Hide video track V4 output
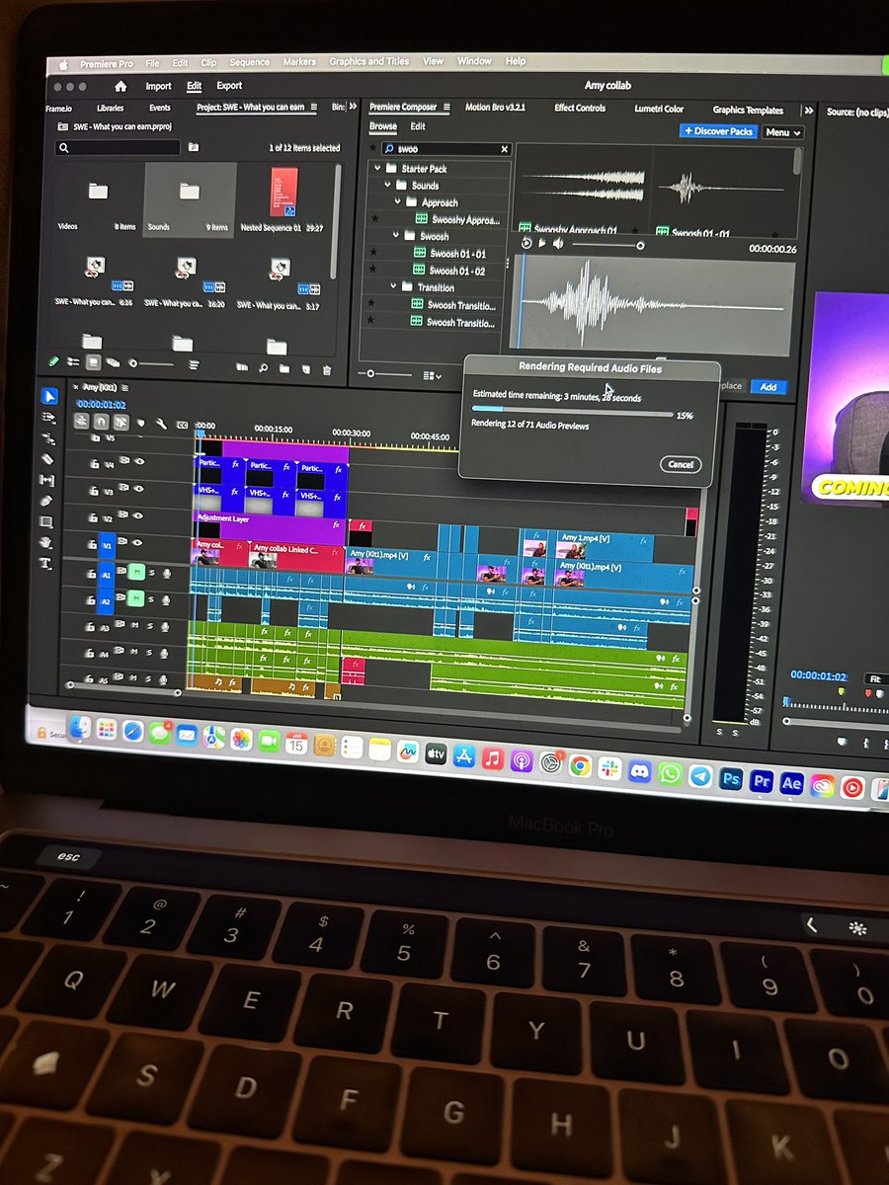The width and height of the screenshot is (889, 1185). [x=138, y=460]
